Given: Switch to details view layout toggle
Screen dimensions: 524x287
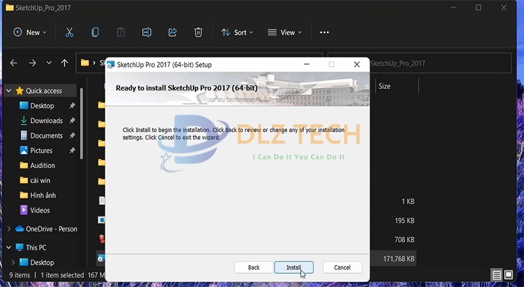Looking at the screenshot, I should click(x=497, y=275).
